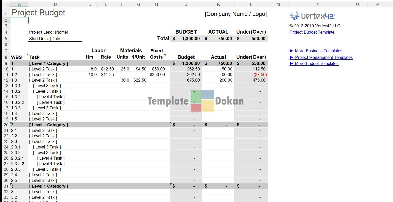
Task: Open the More Budget Templates link
Action: [x=316, y=63]
